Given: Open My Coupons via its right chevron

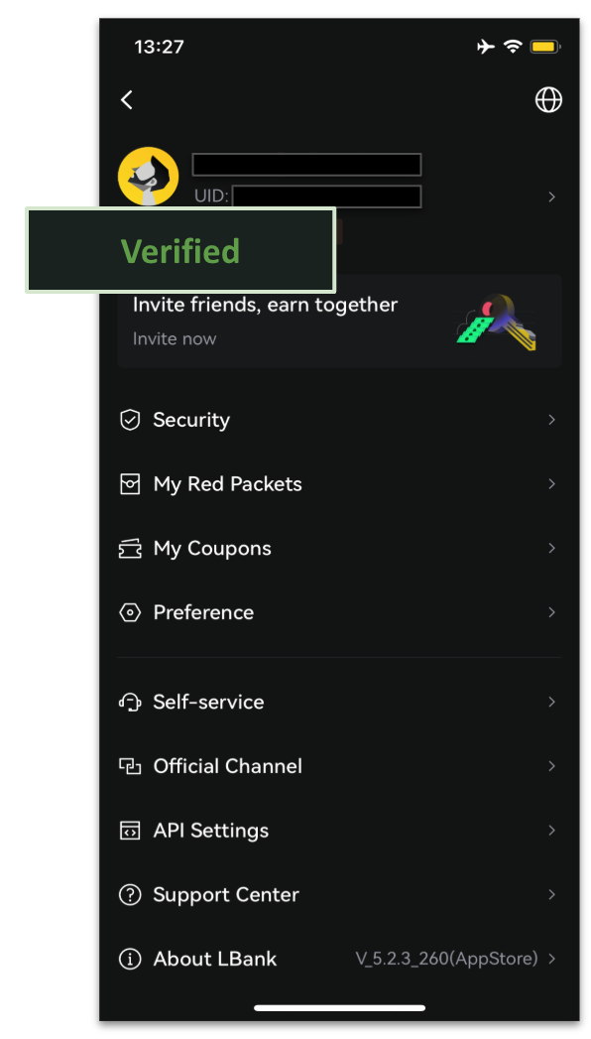Looking at the screenshot, I should tap(551, 548).
